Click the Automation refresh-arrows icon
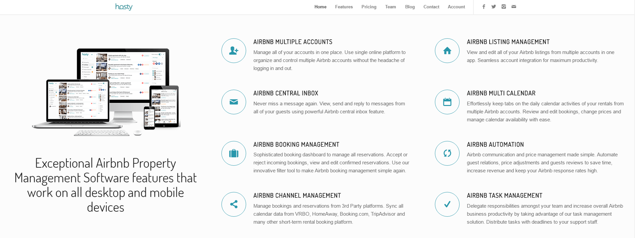The image size is (635, 238). pos(447,153)
